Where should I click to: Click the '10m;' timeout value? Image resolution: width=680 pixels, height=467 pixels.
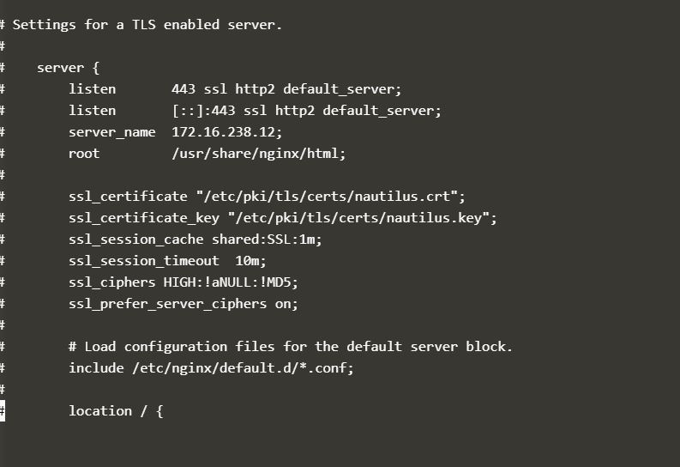pos(250,261)
